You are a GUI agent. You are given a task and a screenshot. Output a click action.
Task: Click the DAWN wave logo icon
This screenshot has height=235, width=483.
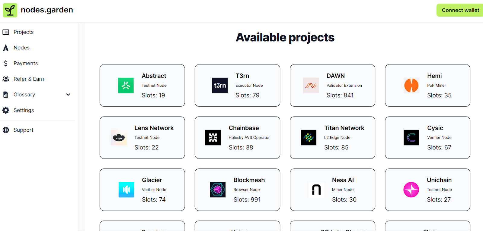coord(311,86)
